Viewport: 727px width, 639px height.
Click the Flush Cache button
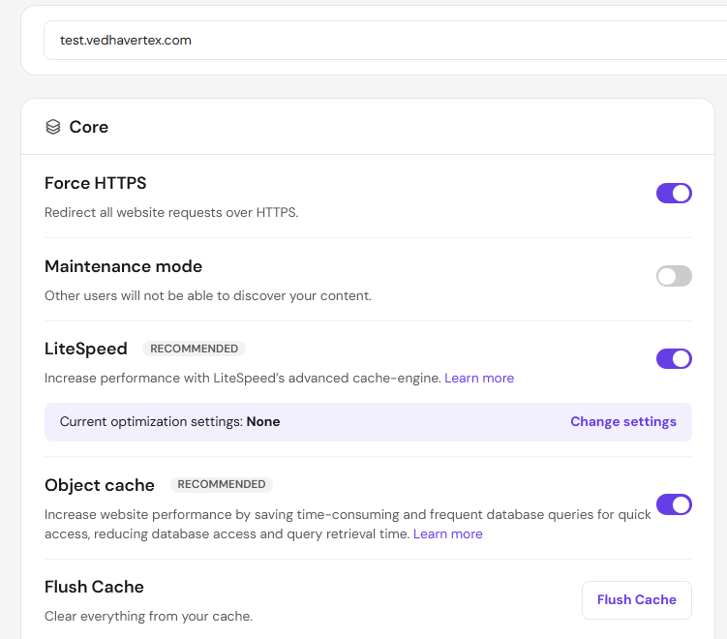(637, 599)
